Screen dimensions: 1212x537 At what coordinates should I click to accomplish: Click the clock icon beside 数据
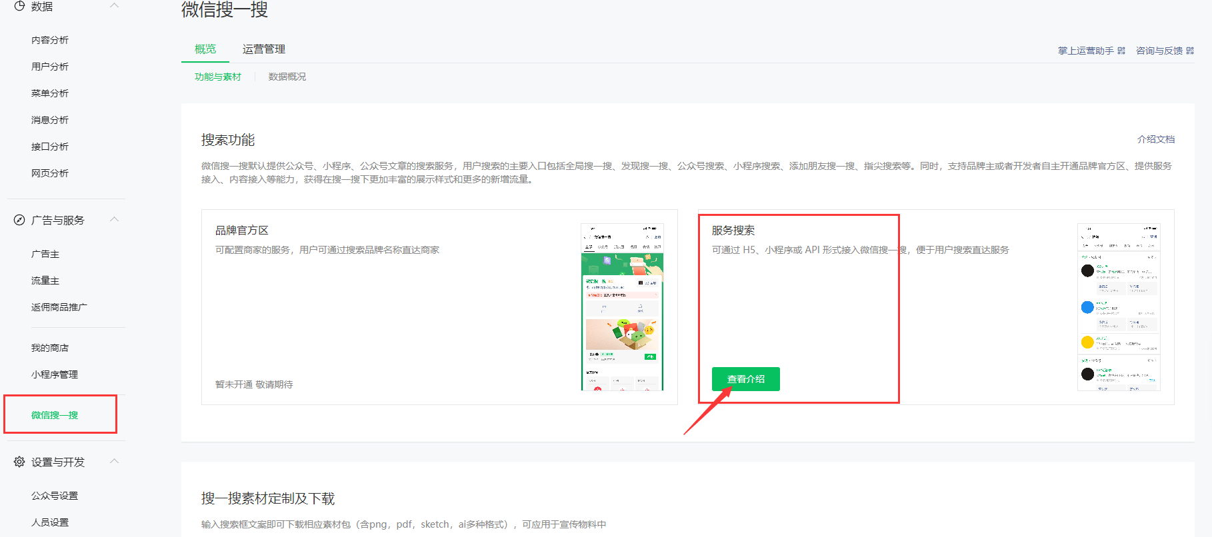pos(19,6)
